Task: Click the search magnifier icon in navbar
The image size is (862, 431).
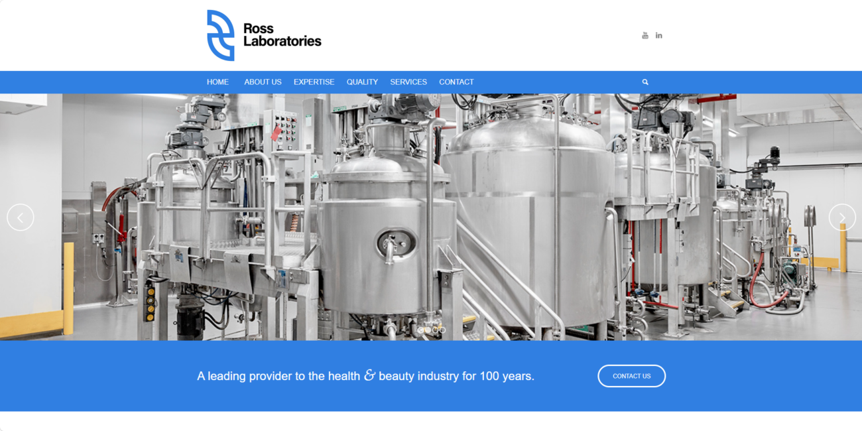Action: coord(645,82)
